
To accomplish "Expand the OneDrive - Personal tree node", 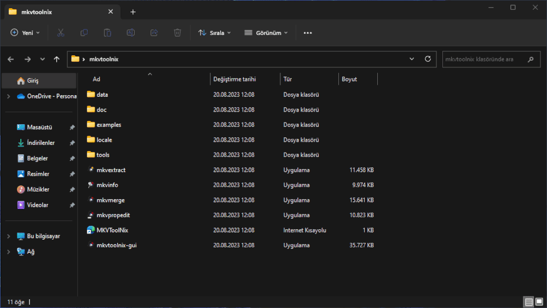I will click(9, 96).
